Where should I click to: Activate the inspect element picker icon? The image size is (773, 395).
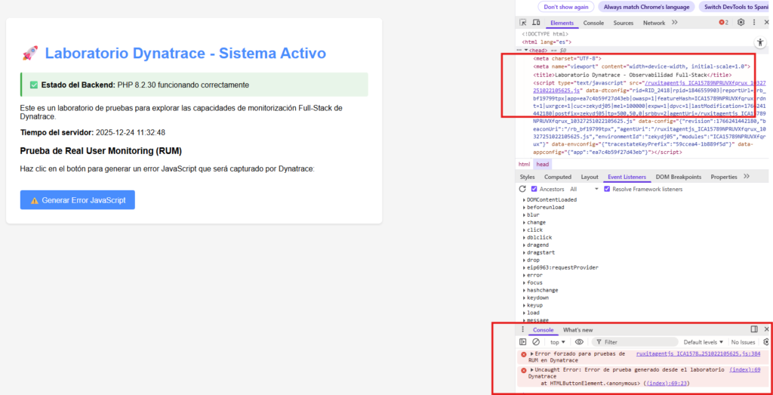click(x=524, y=23)
